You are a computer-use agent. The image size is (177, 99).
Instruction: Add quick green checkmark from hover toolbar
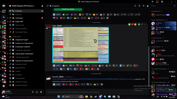[x=129, y=24]
